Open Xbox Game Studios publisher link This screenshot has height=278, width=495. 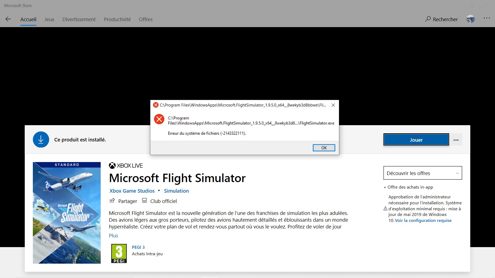132,191
